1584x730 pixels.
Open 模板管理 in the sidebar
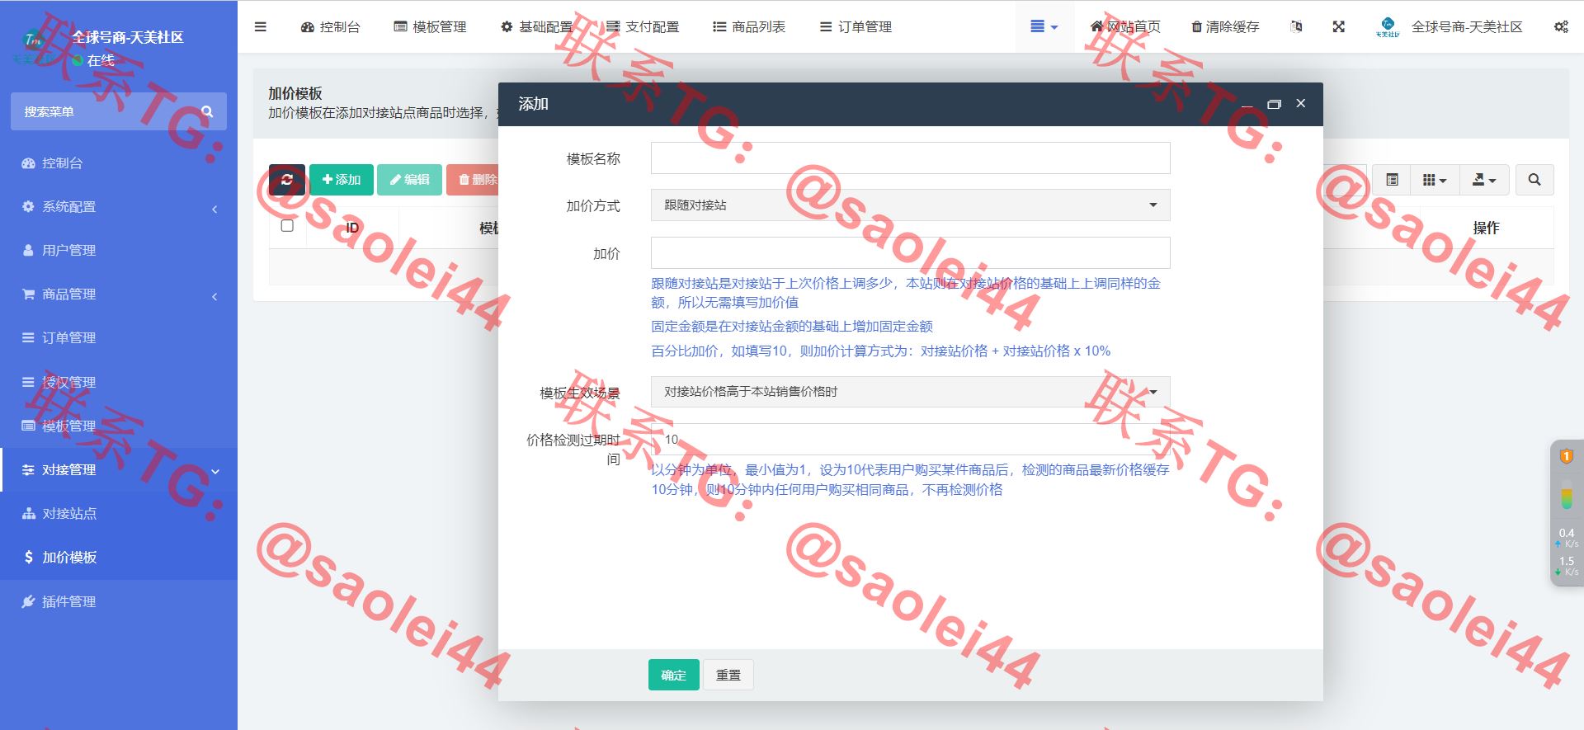[119, 426]
